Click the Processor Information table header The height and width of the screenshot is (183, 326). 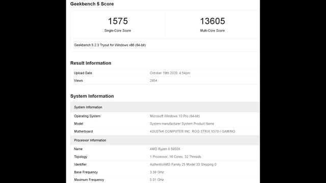tap(165, 140)
